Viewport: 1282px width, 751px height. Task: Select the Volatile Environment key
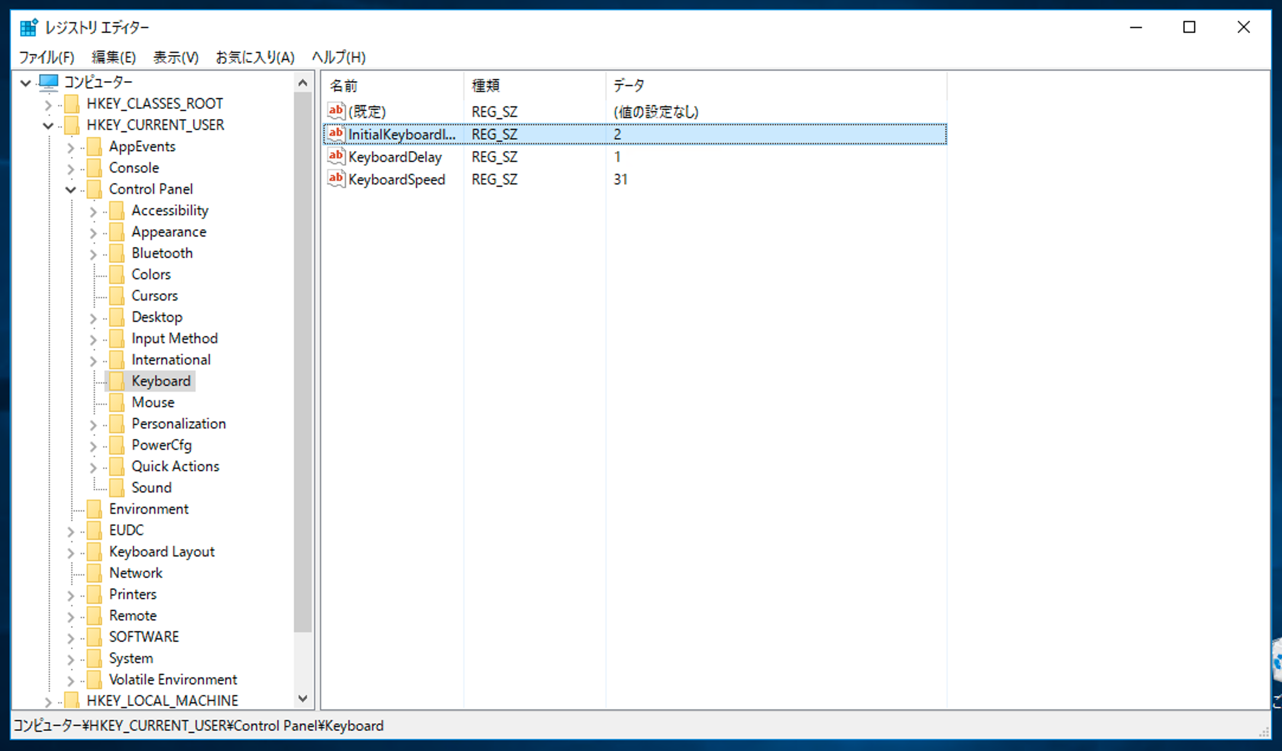coord(173,679)
